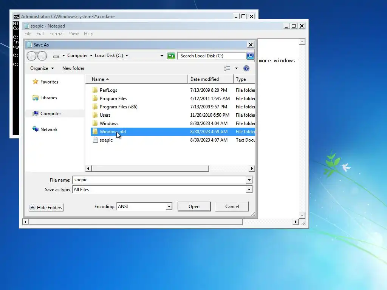
Task: Click Notepad horizontal scrollbar right arrow
Action: point(296,222)
